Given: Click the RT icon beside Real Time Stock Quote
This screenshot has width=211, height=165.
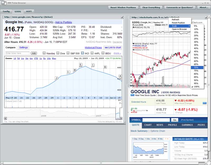Looking at the screenshot, I should (132, 95).
